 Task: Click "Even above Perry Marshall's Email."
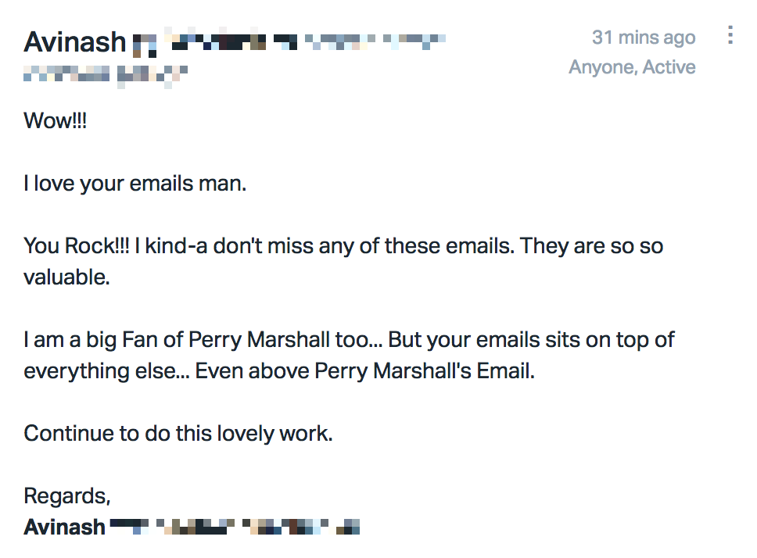coord(364,371)
